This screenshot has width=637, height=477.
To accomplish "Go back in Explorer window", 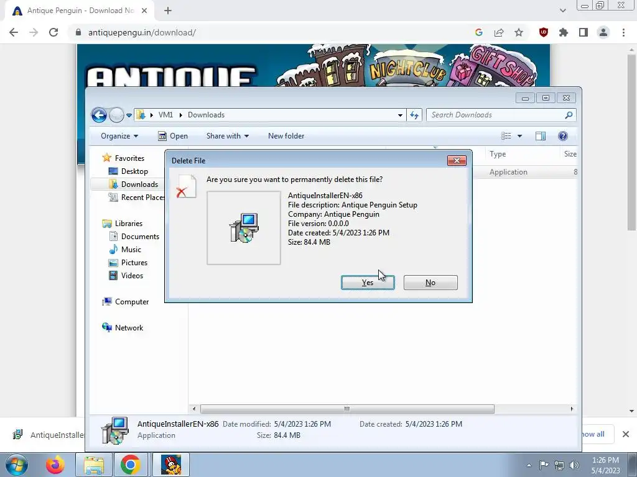I will click(99, 115).
